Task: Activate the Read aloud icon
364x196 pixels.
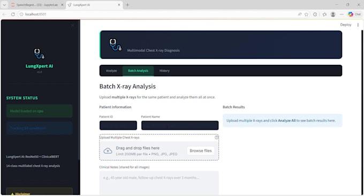Action: tap(300, 14)
